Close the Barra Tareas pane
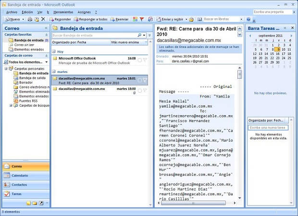This screenshot has height=216, width=298. coord(293,28)
